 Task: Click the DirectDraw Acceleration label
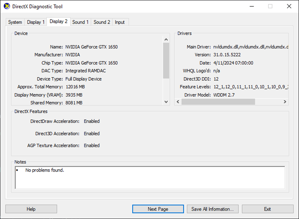tap(55, 121)
